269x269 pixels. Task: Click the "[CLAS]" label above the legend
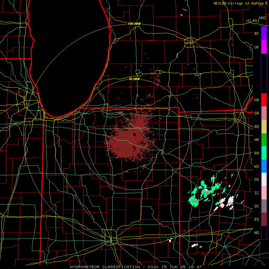[x=253, y=21]
